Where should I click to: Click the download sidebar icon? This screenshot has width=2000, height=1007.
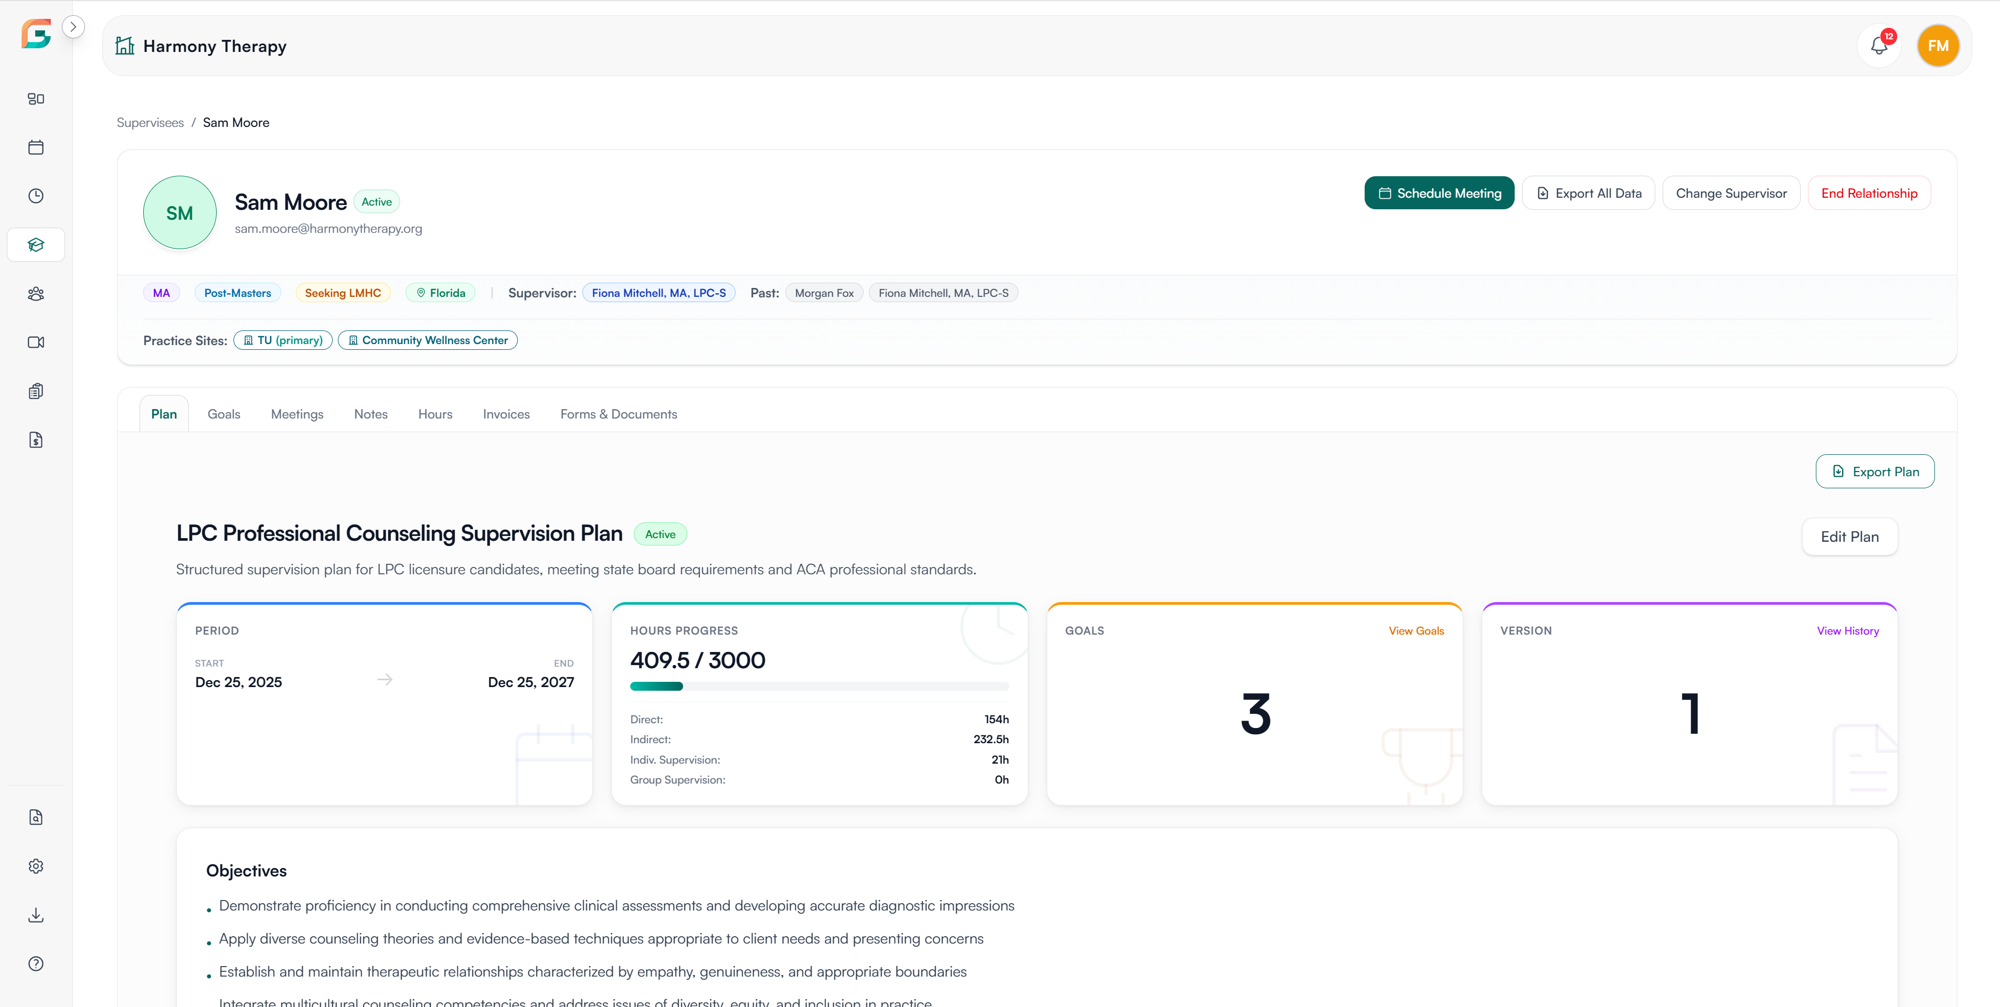point(36,915)
